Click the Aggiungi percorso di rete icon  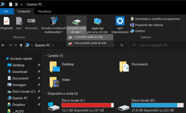click(98, 21)
